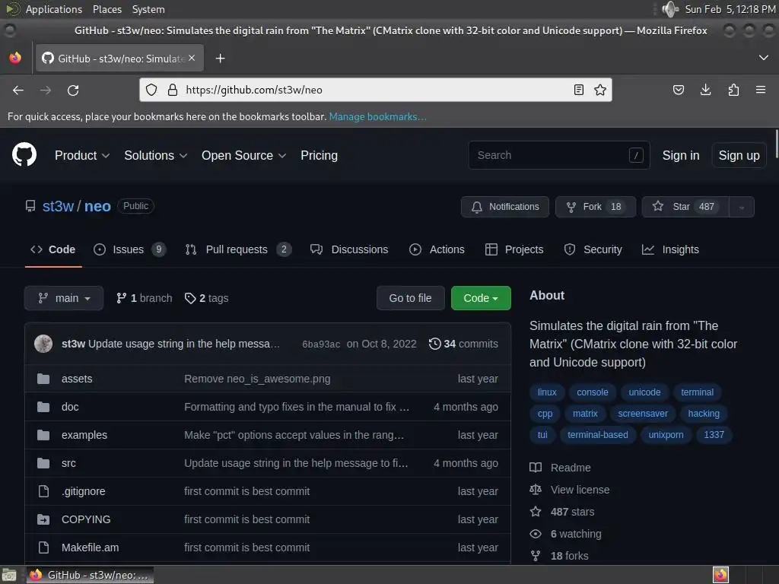Open the Actions tab
This screenshot has height=584, width=779.
click(x=437, y=249)
